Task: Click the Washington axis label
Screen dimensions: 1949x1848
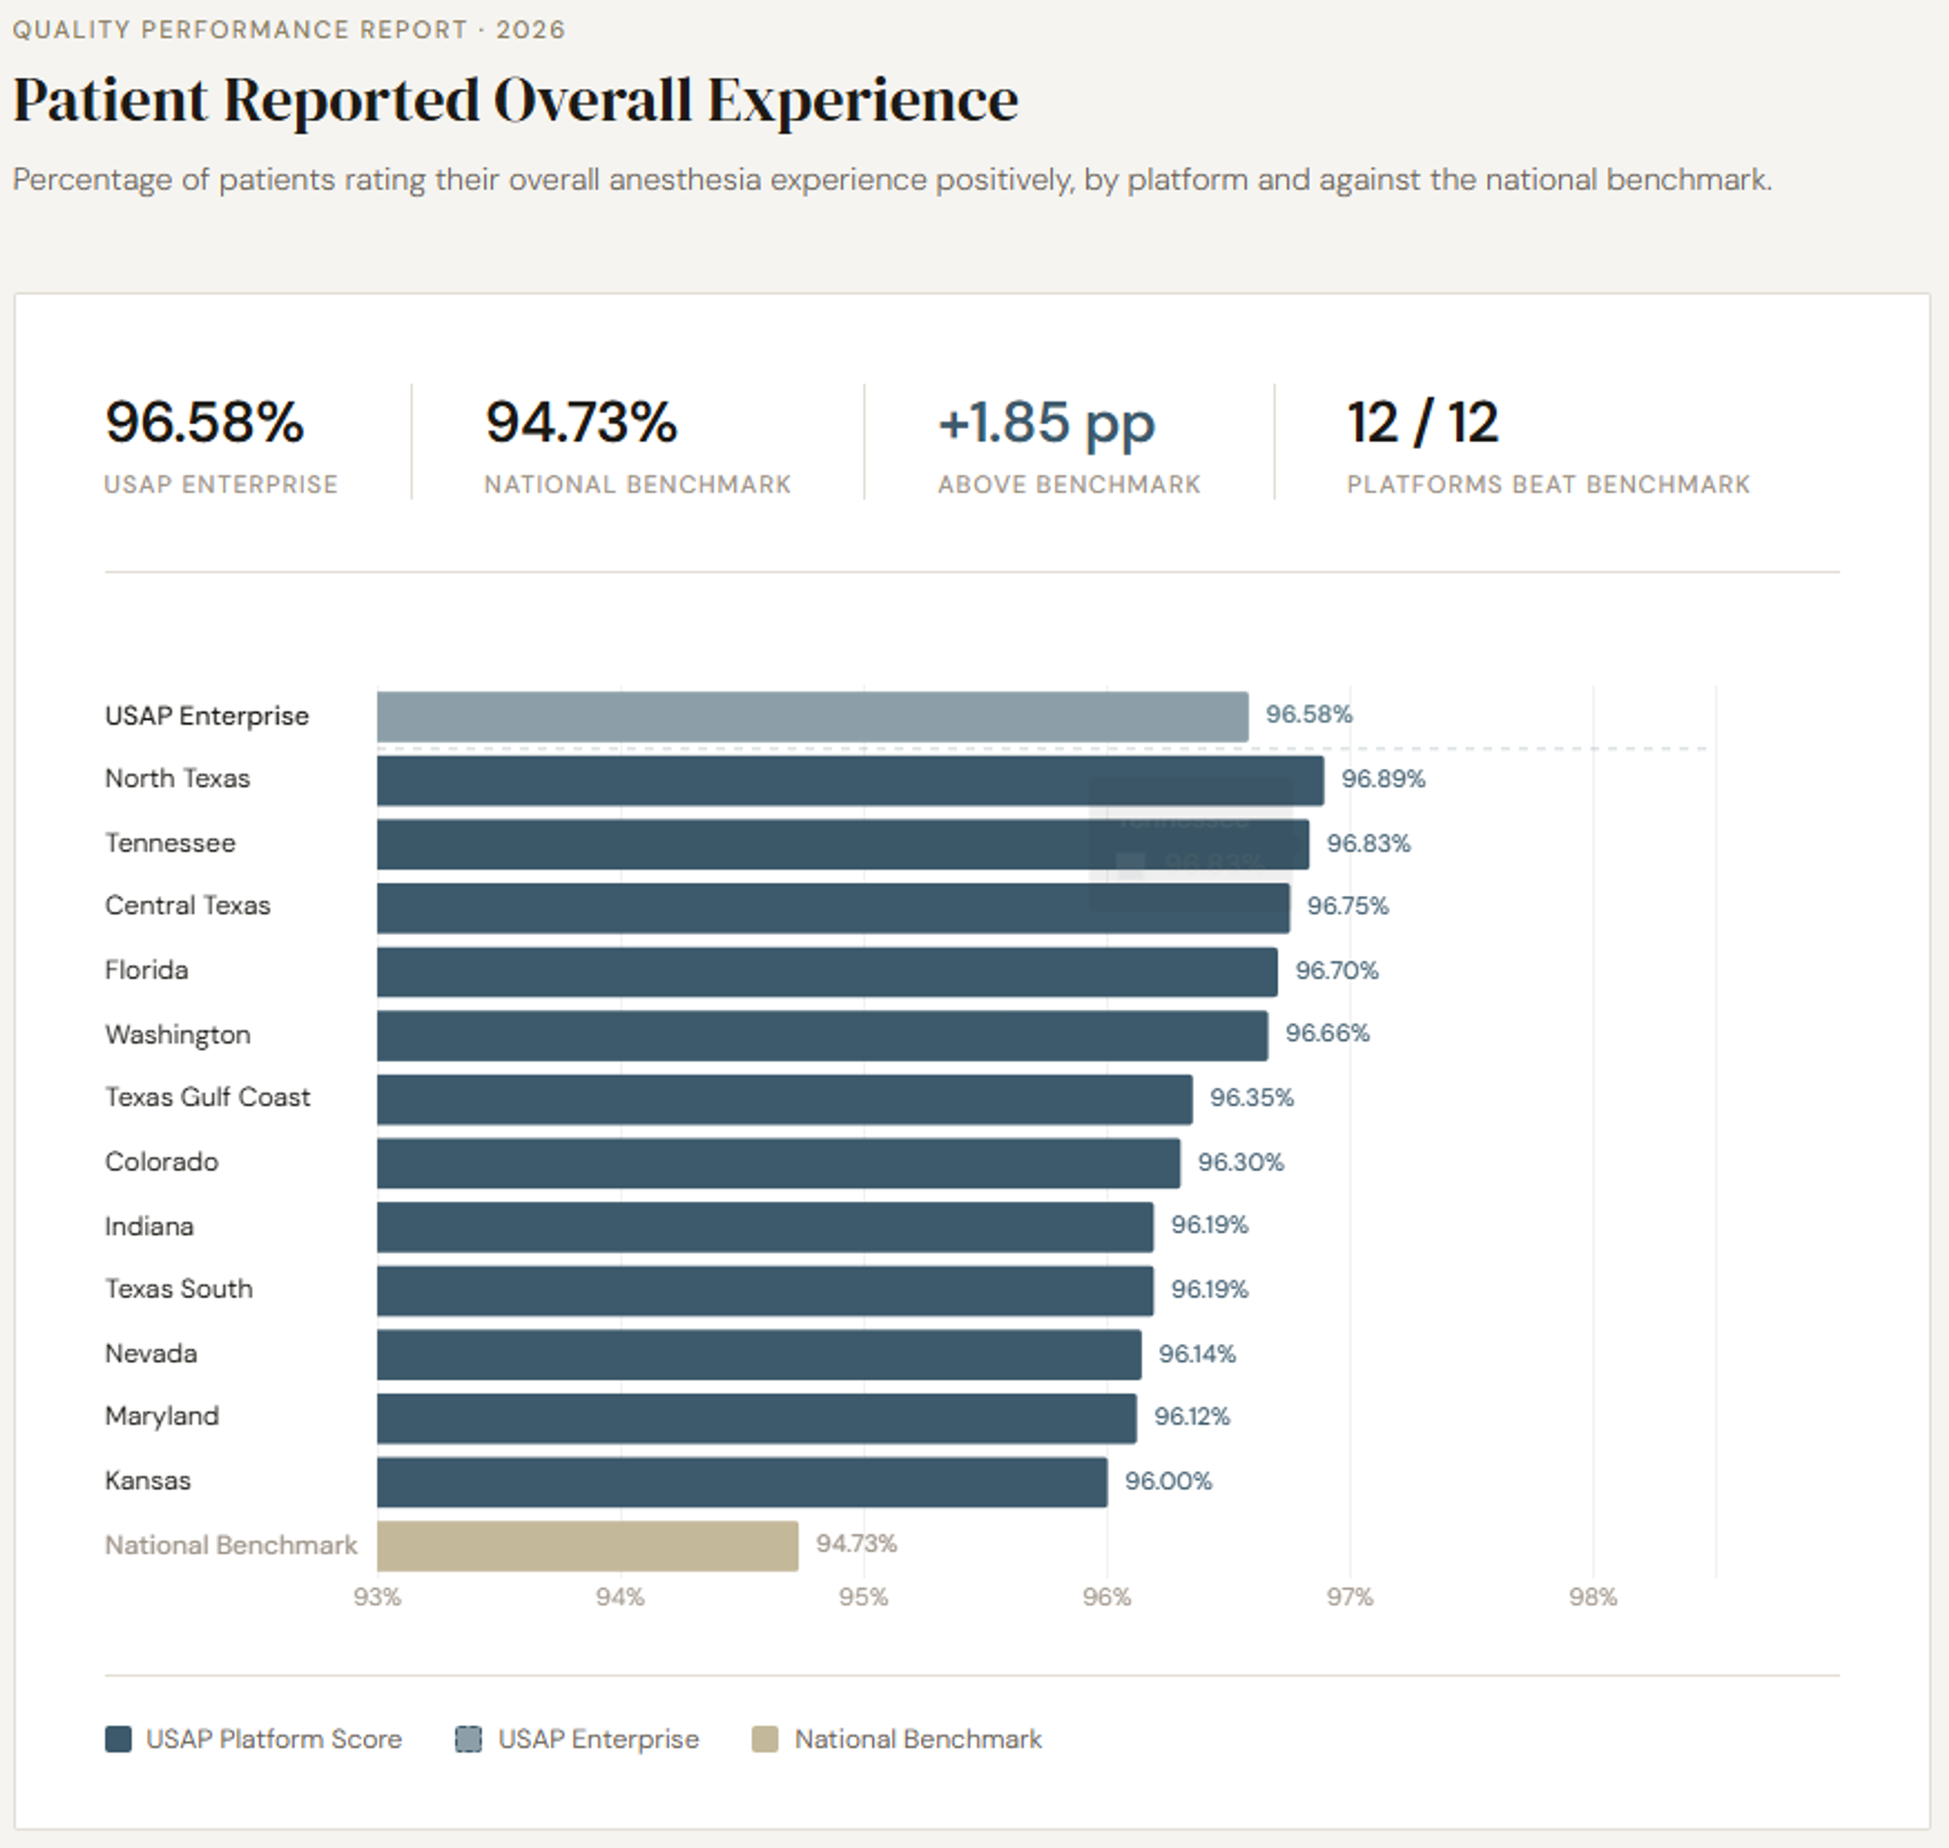Action: [x=178, y=1034]
